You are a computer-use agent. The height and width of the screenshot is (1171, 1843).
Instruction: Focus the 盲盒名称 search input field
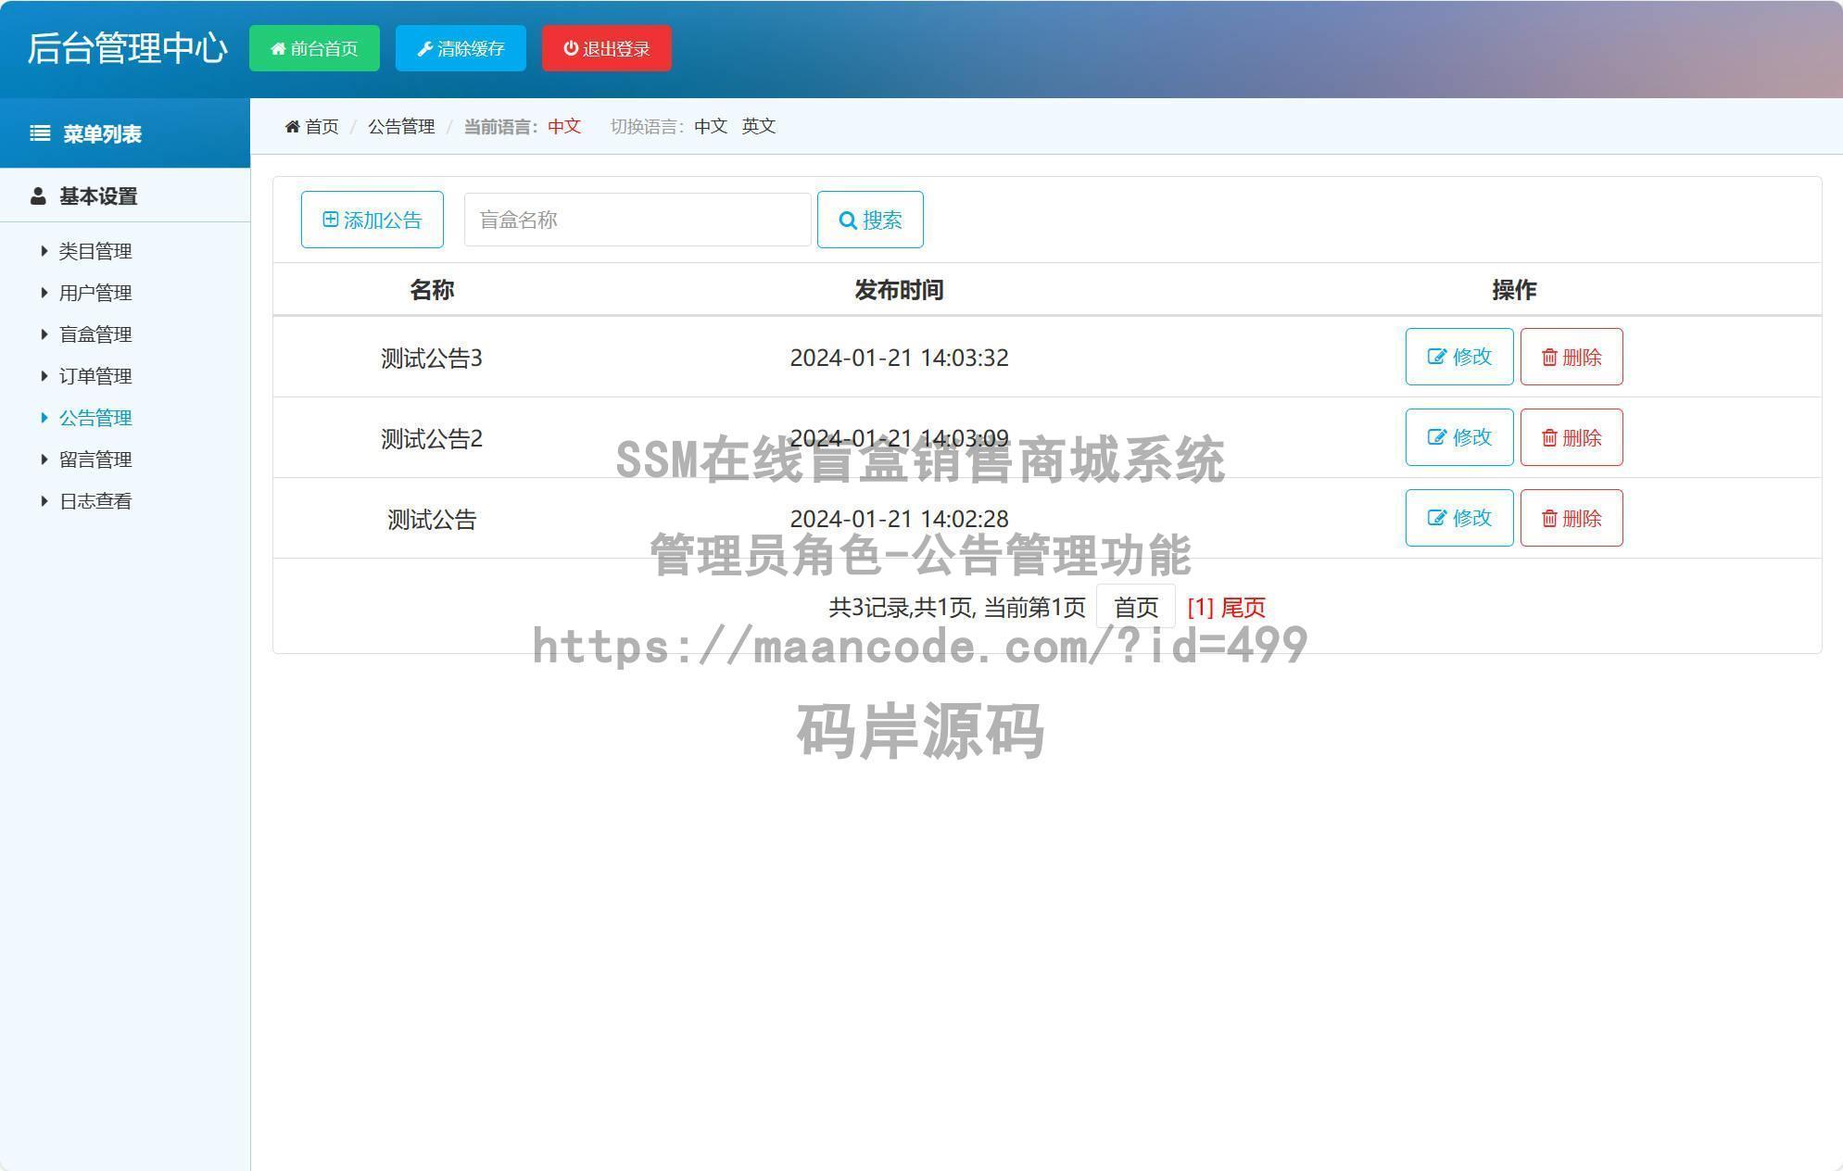click(x=637, y=220)
